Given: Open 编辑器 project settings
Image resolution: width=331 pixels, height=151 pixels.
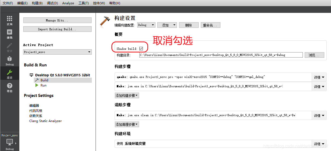Looking at the screenshot, I should pyautogui.click(x=34, y=105).
